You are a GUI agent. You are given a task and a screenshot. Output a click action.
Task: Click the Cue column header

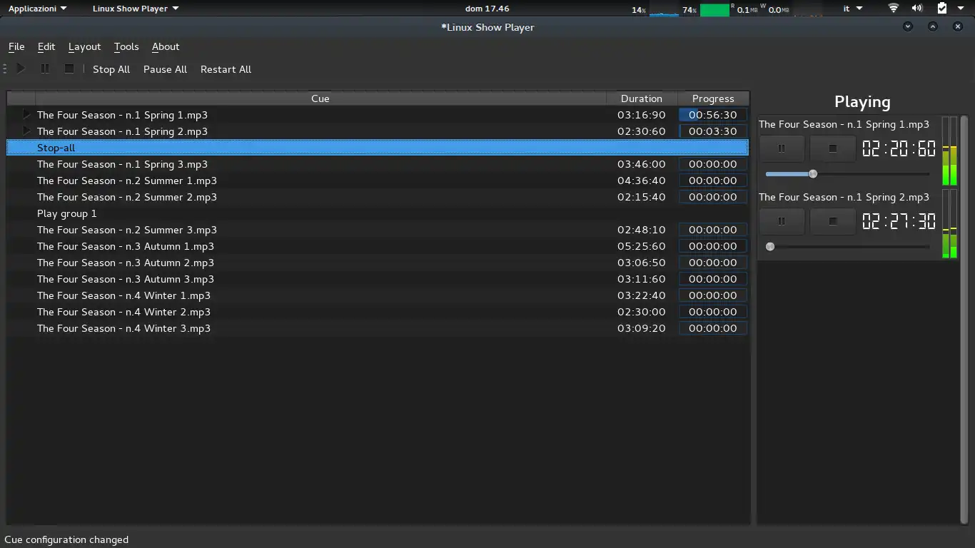click(320, 98)
